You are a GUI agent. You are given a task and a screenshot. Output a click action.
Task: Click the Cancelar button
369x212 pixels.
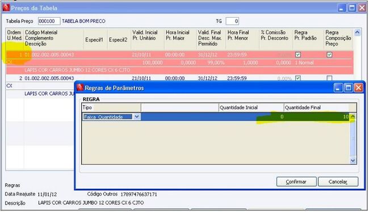click(x=338, y=182)
